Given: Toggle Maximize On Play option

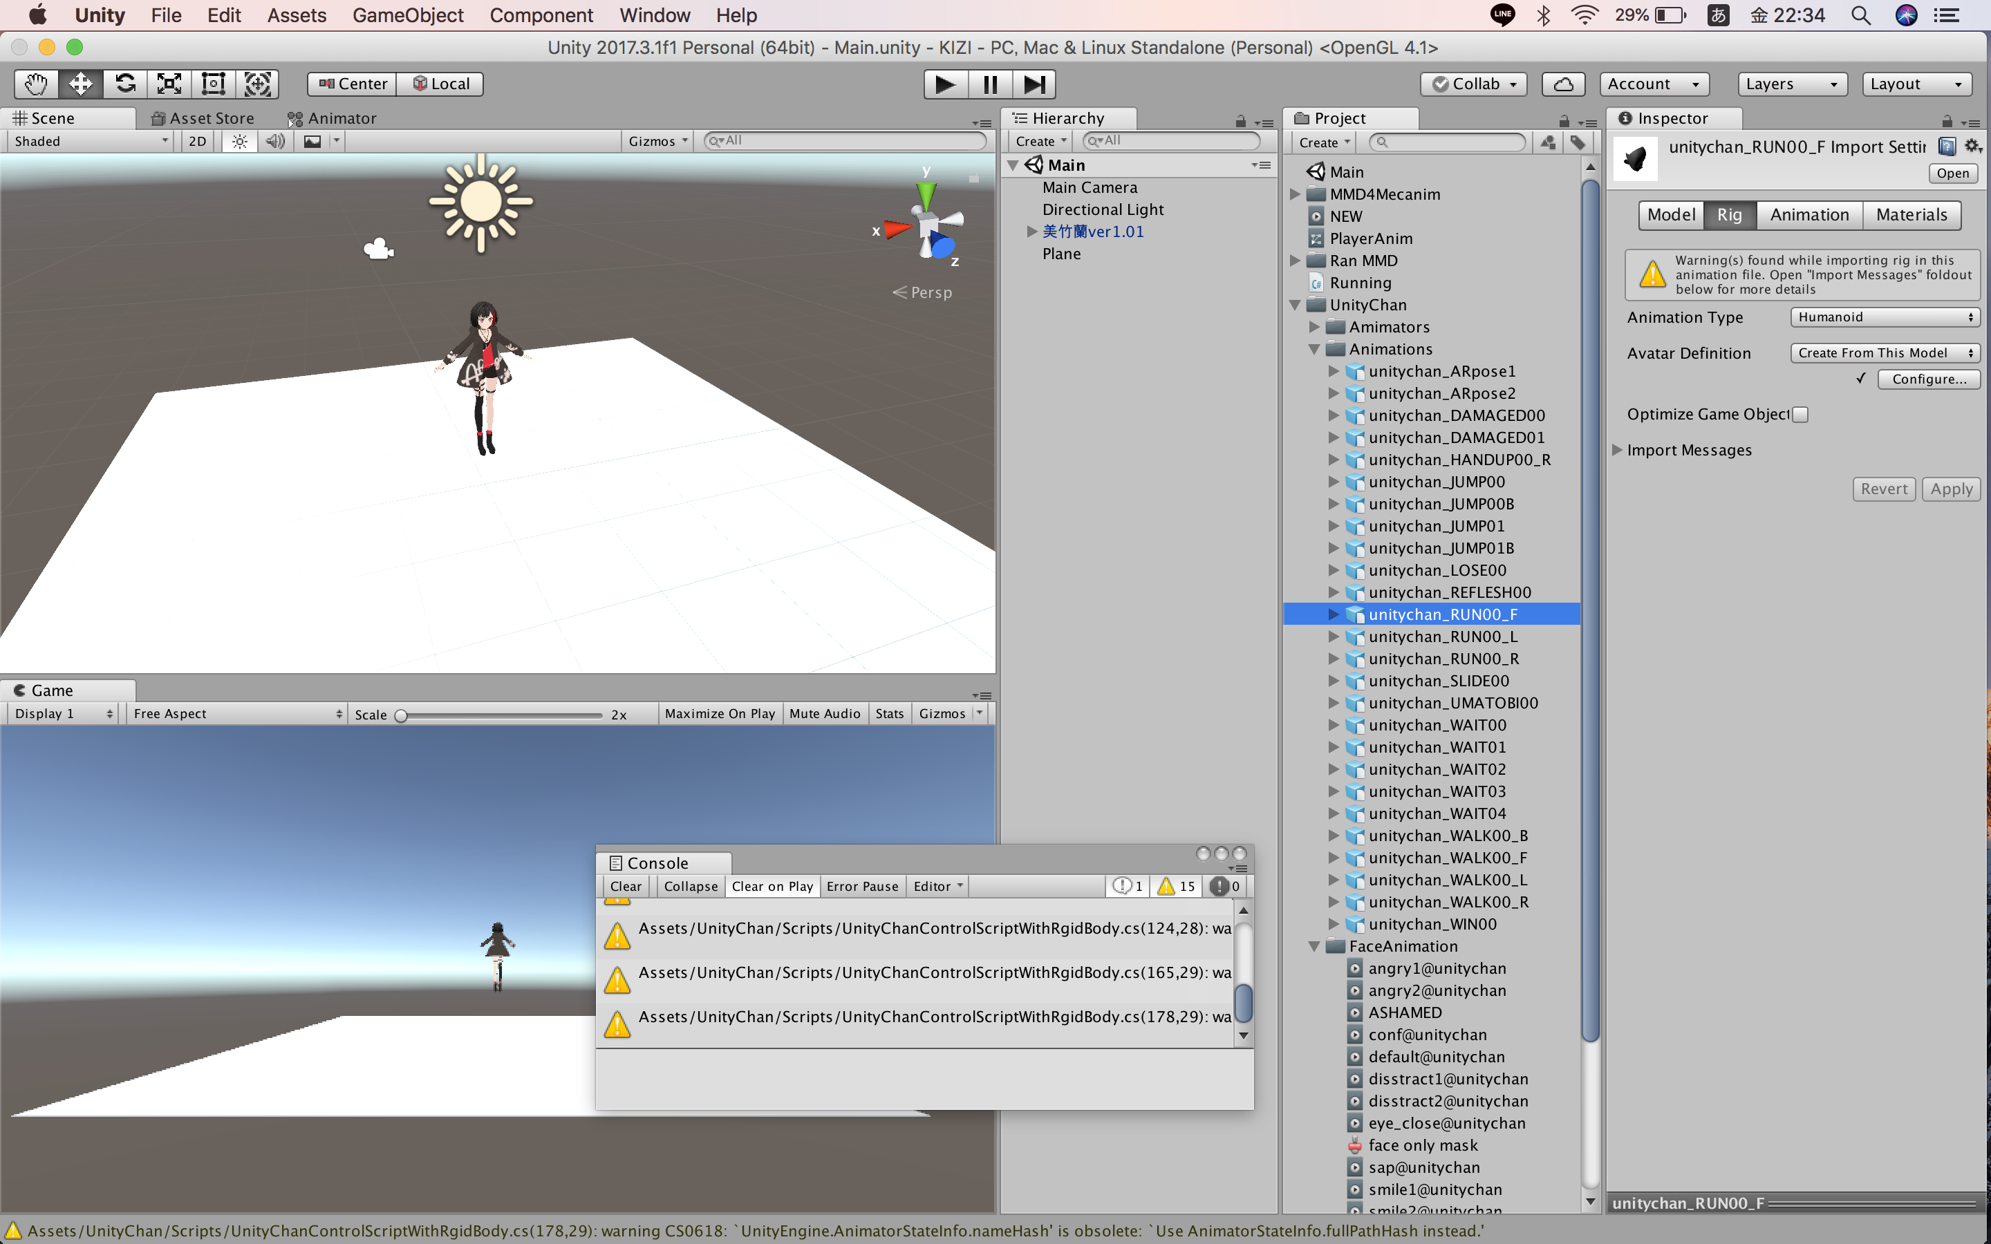Looking at the screenshot, I should [718, 713].
